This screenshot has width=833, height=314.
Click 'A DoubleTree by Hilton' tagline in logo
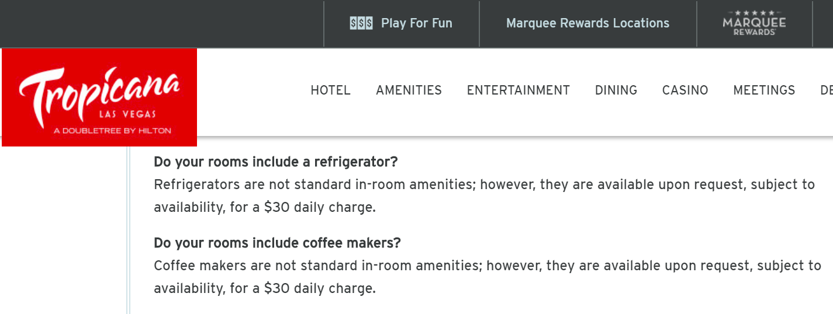tap(112, 131)
